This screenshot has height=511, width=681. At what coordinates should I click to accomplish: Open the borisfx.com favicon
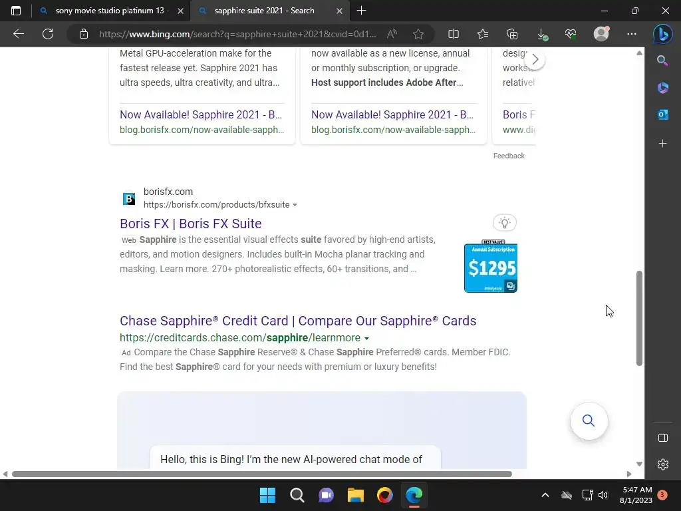click(x=129, y=198)
